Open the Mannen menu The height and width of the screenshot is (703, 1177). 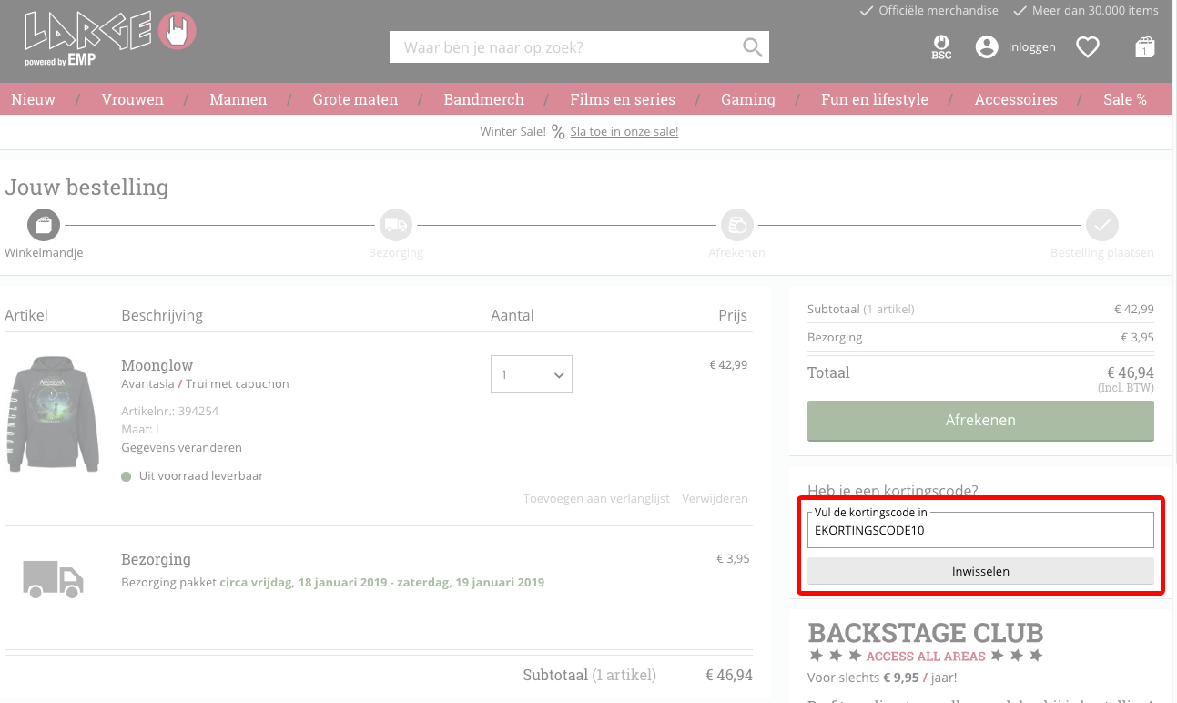(238, 99)
